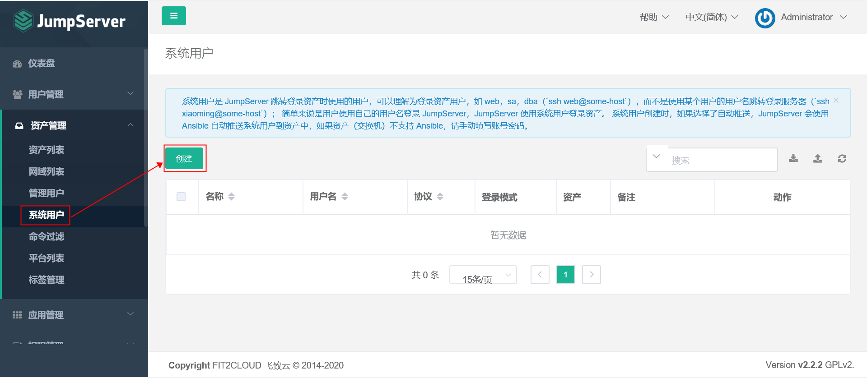Screen dimensions: 867x378
Task: Go to the next page arrow
Action: tap(592, 275)
